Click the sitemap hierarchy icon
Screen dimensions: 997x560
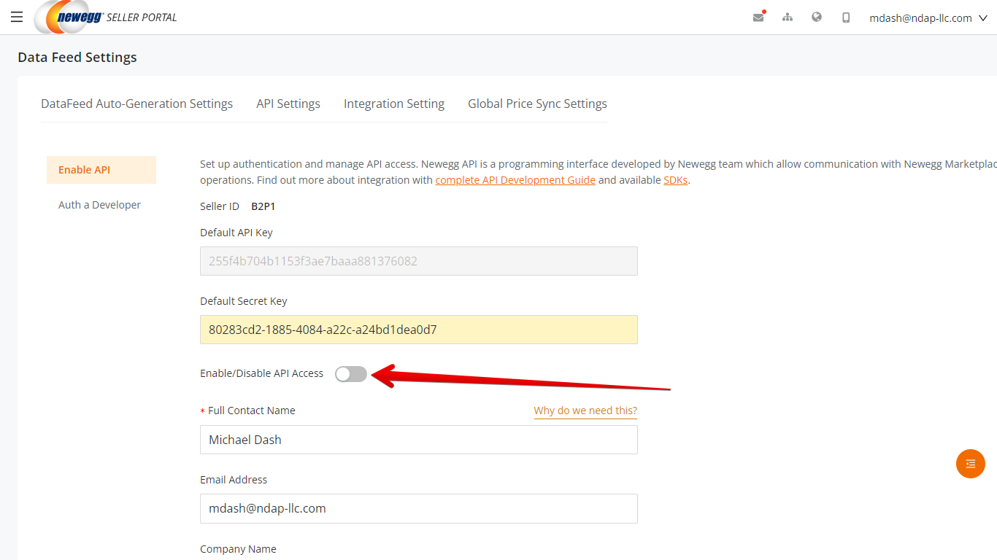click(x=788, y=17)
